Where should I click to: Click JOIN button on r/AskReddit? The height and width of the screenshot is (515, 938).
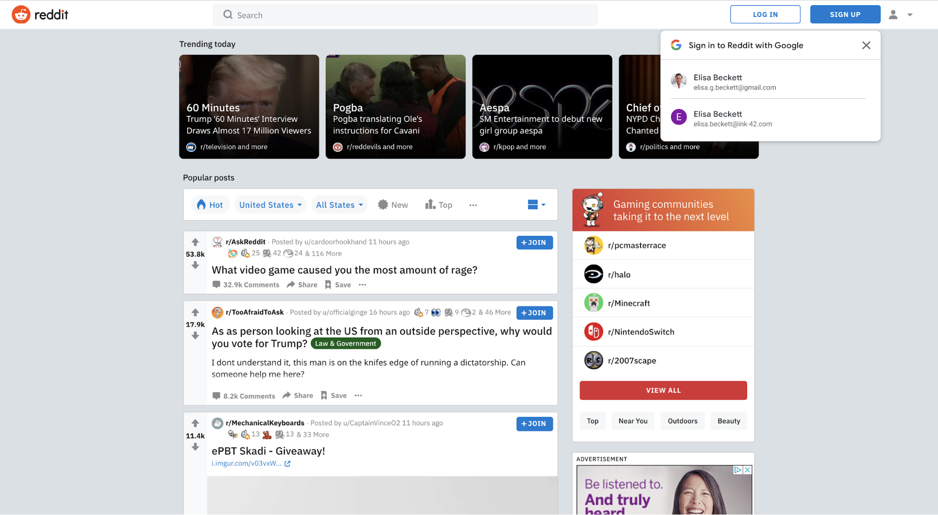pyautogui.click(x=534, y=242)
